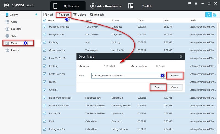Click the phone icon in My Devices
The height and width of the screenshot is (134, 220).
click(55, 6)
